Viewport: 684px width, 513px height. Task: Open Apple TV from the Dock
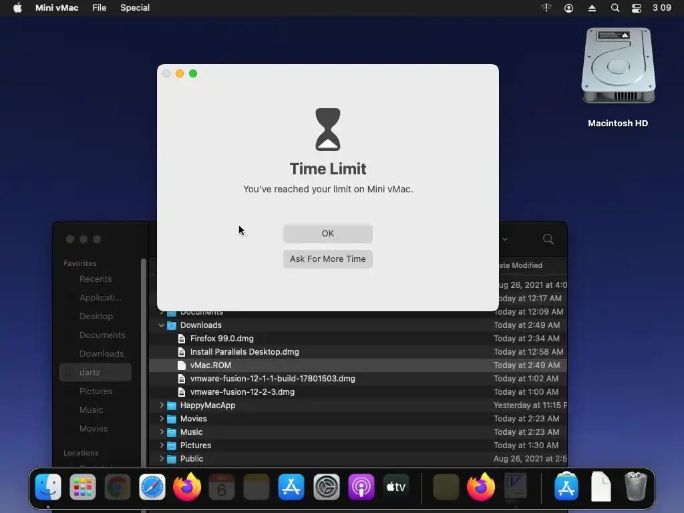pyautogui.click(x=396, y=486)
